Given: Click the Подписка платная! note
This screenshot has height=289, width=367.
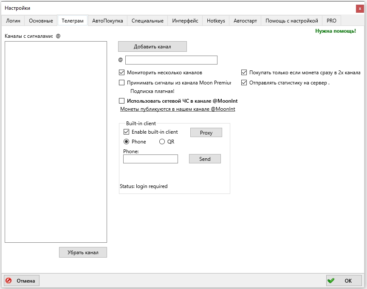Looking at the screenshot, I should tap(152, 91).
